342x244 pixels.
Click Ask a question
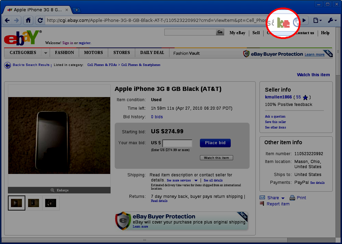coord(275,117)
